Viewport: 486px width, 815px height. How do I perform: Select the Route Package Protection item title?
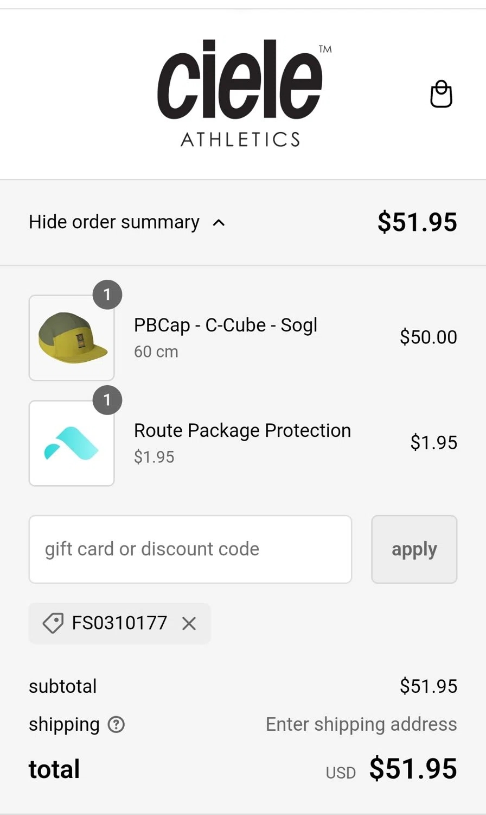pyautogui.click(x=242, y=430)
